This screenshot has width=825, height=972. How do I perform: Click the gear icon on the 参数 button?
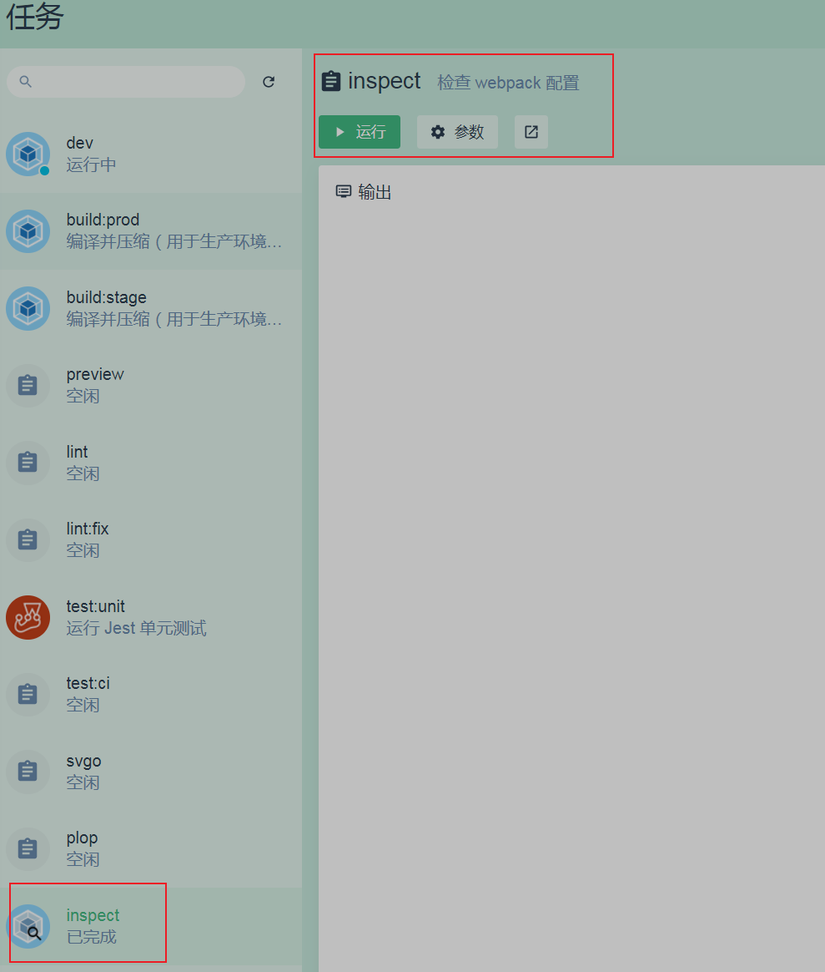(x=438, y=131)
